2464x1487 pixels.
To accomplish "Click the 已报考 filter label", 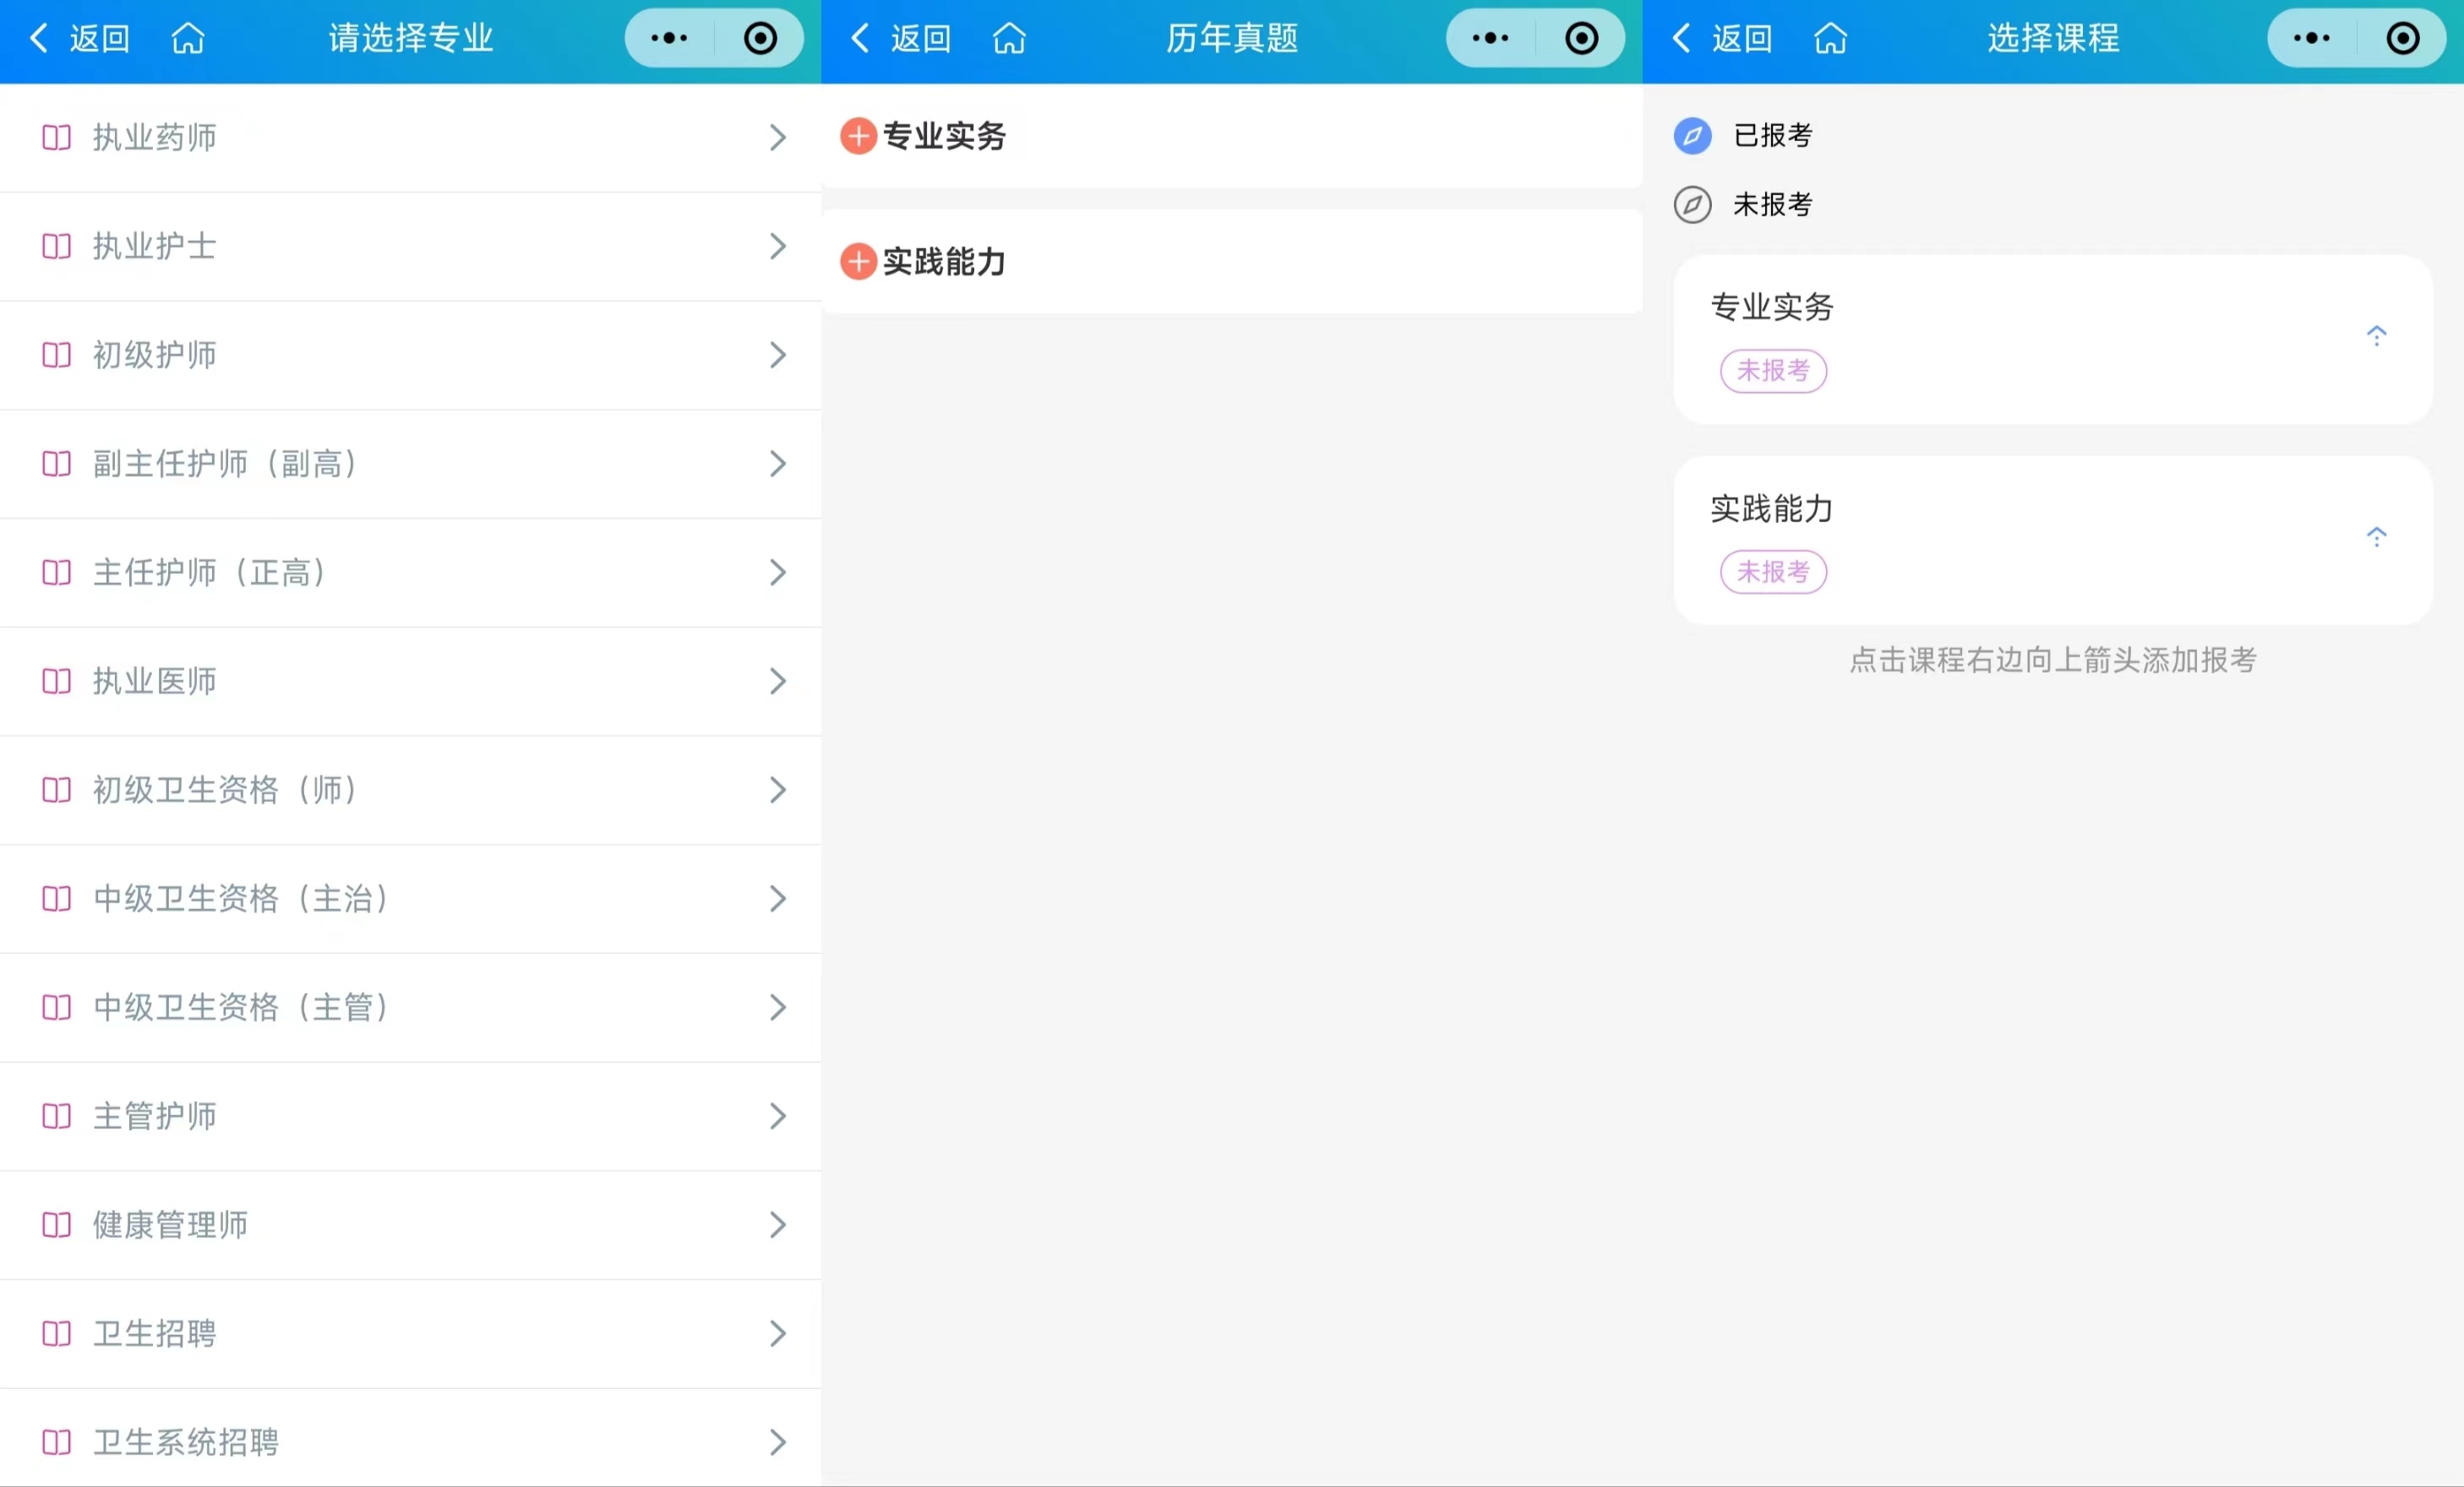I will pos(1773,136).
